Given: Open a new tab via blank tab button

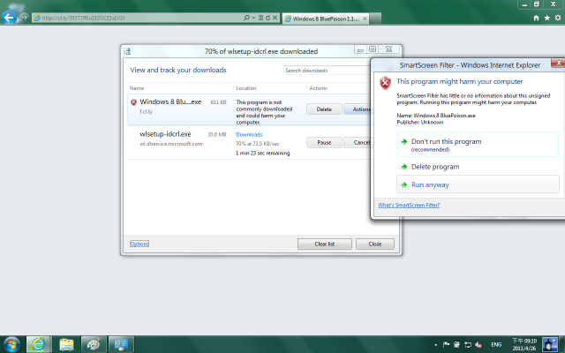Looking at the screenshot, I should click(375, 19).
